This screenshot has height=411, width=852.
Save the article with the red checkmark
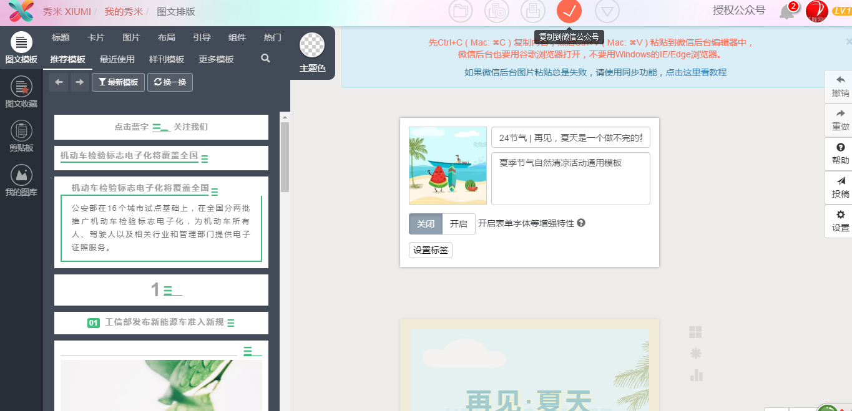click(x=569, y=11)
